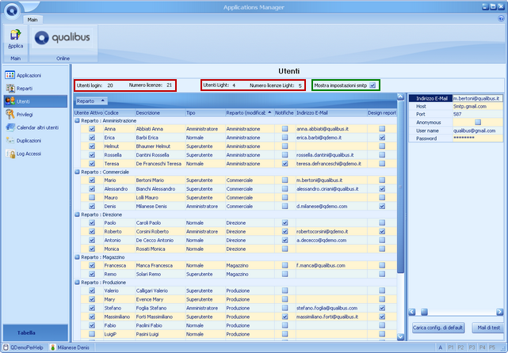Toggle Notifiche checkbox for Teresa
Image resolution: width=508 pixels, height=353 pixels.
(x=285, y=164)
